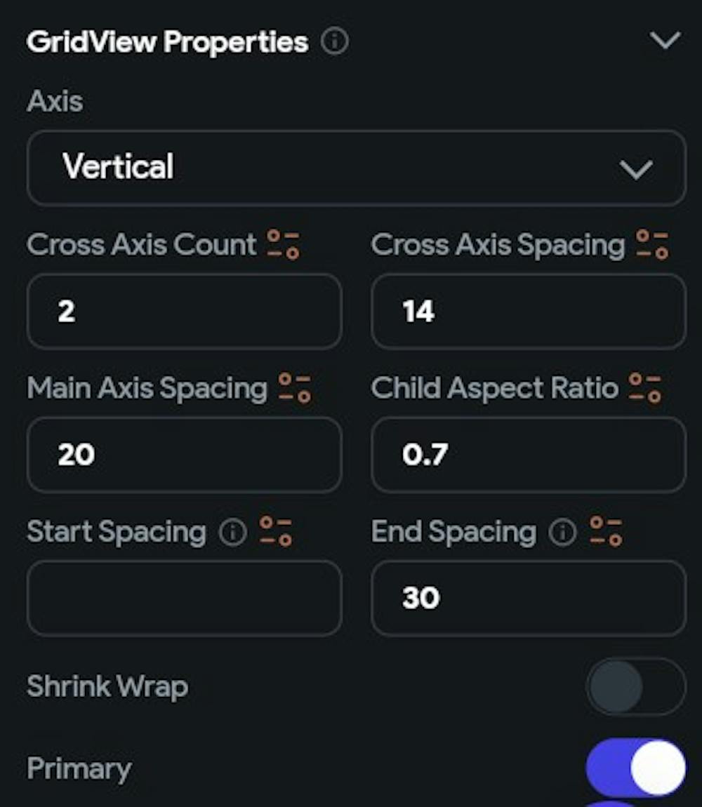Image resolution: width=702 pixels, height=807 pixels.
Task: Collapse the GridView Properties section
Action: (x=665, y=41)
